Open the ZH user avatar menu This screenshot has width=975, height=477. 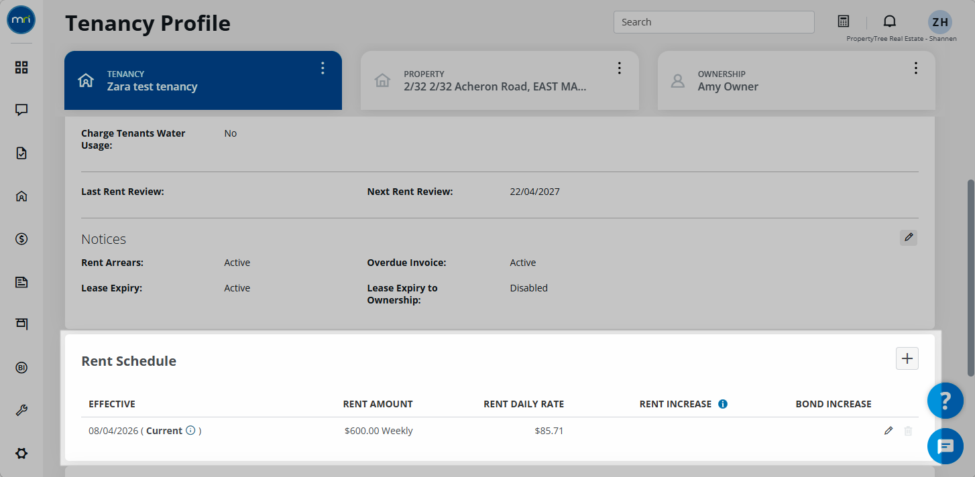tap(940, 22)
